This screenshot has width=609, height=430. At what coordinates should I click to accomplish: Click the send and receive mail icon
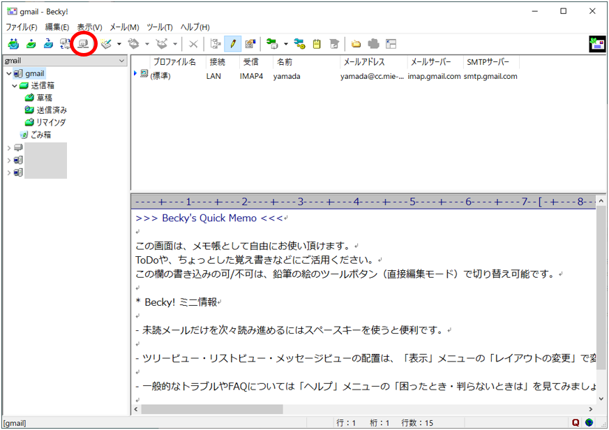(13, 43)
